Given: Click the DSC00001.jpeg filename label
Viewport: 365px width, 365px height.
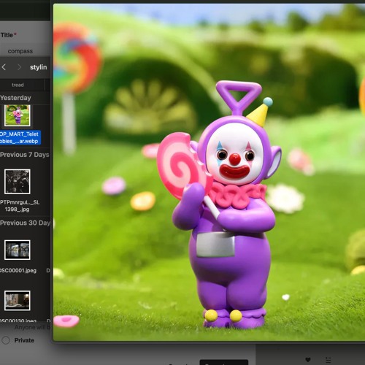Looking at the screenshot, I should 18,270.
